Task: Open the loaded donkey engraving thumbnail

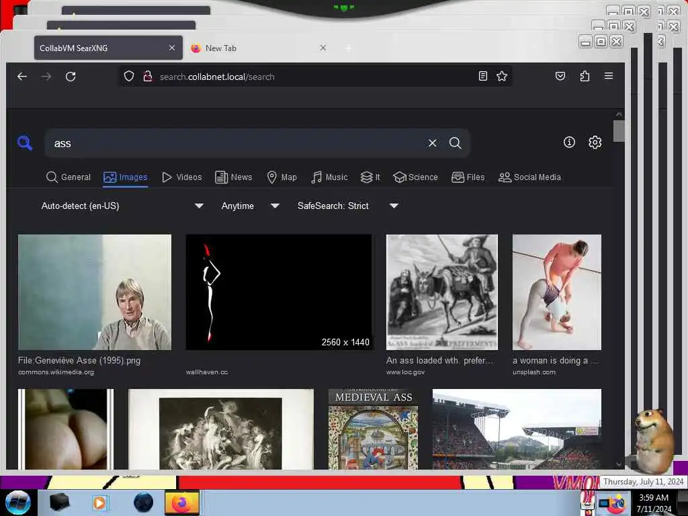Action: [442, 292]
